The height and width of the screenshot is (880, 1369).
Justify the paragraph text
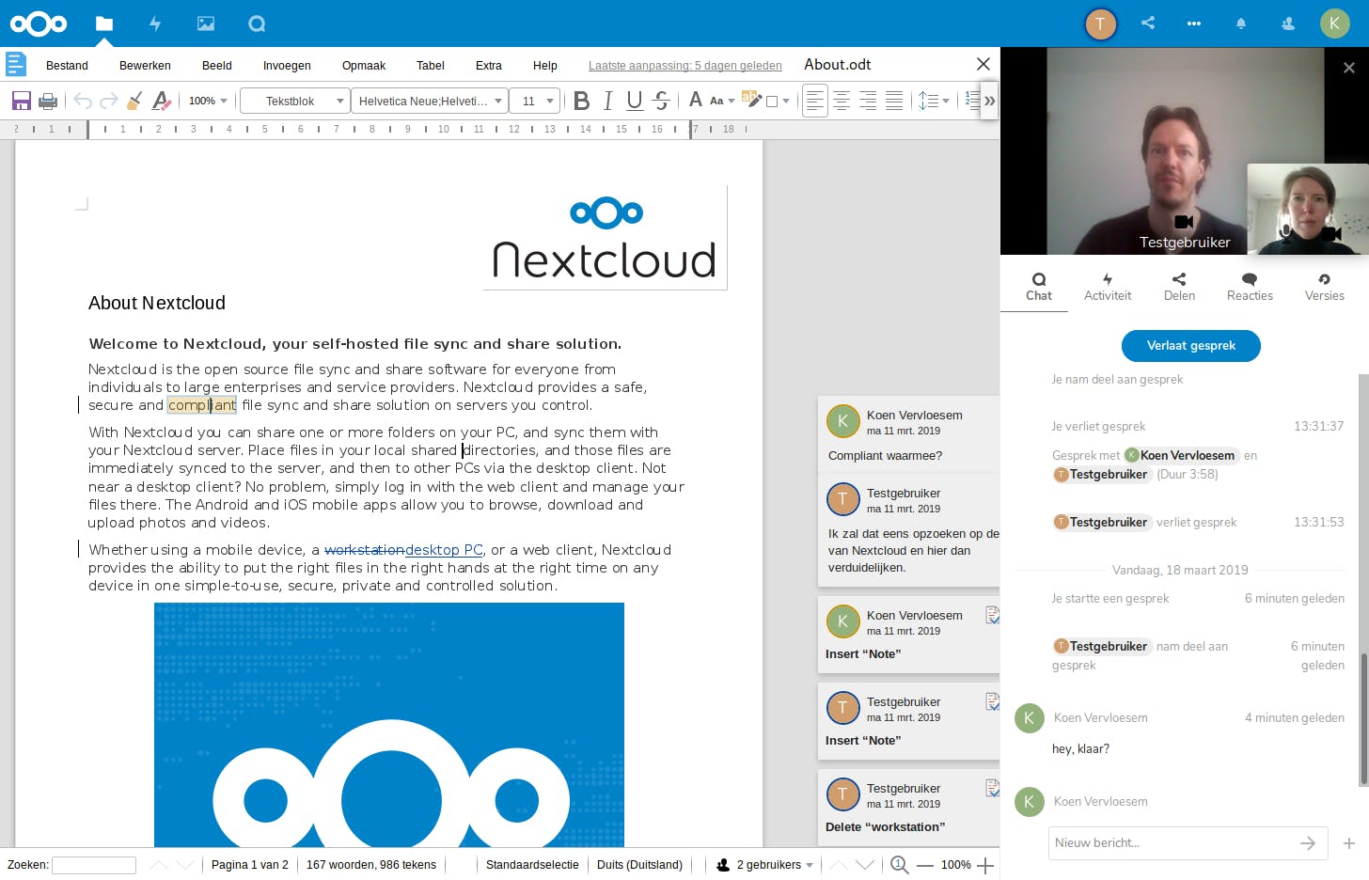(894, 101)
